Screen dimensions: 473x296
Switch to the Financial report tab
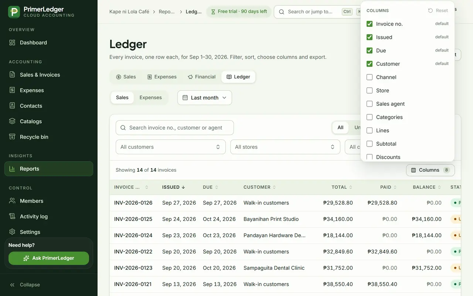202,77
